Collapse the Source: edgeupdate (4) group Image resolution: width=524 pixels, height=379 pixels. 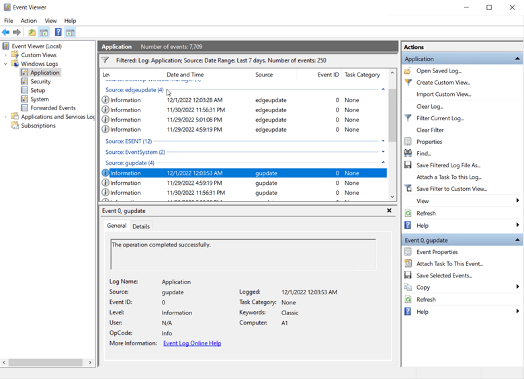click(383, 89)
